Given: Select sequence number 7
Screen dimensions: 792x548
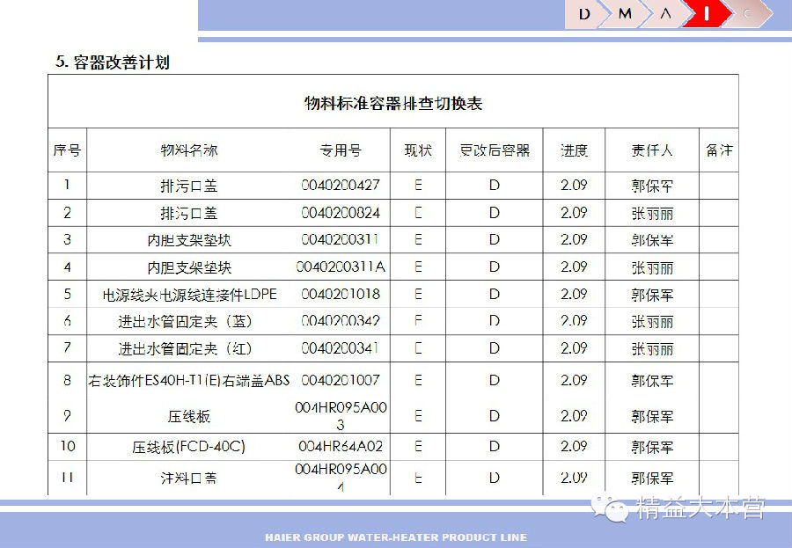Looking at the screenshot, I should click(67, 348).
